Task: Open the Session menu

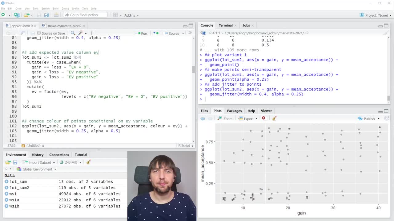Action: tap(46, 8)
